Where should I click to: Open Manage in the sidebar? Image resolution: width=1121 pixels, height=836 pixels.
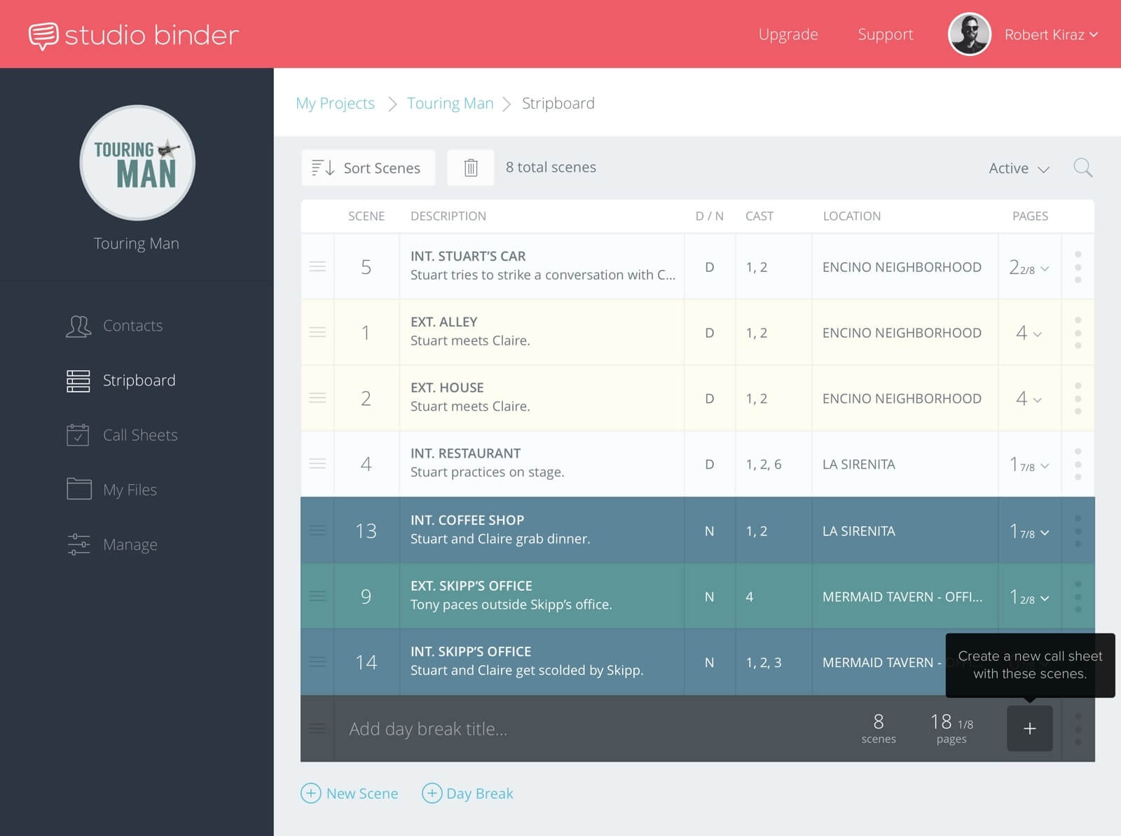point(112,544)
